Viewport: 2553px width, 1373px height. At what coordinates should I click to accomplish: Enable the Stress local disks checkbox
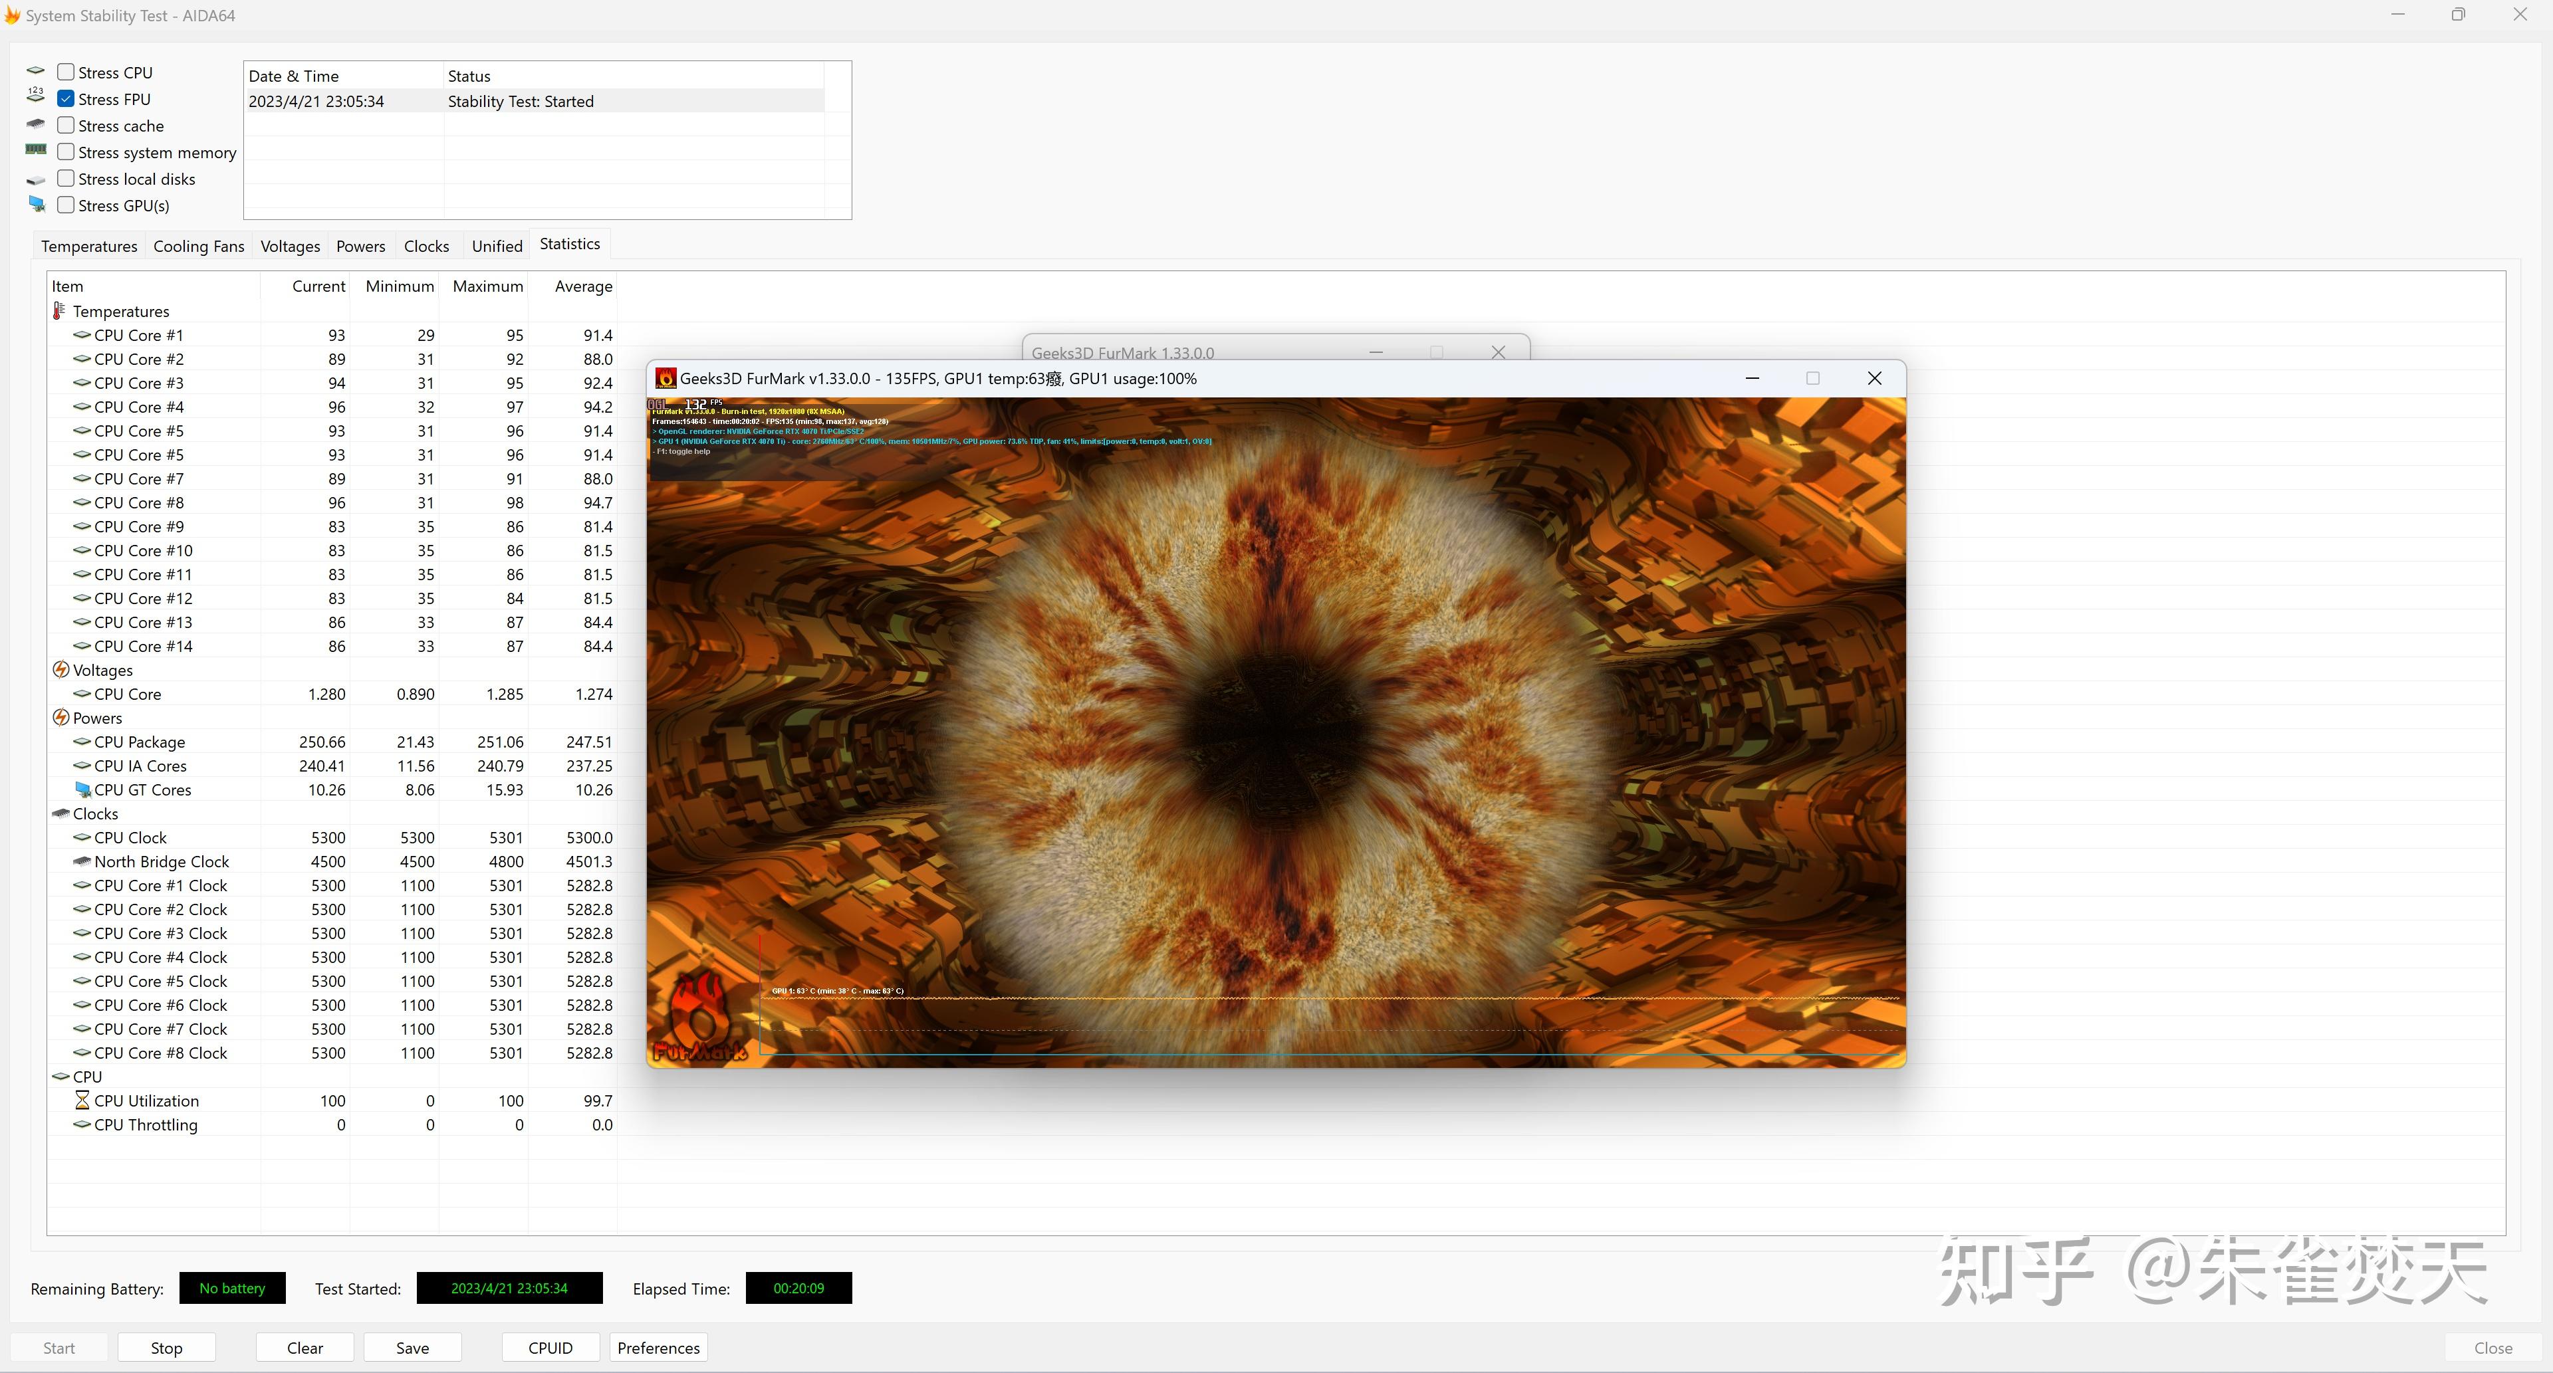coord(66,178)
